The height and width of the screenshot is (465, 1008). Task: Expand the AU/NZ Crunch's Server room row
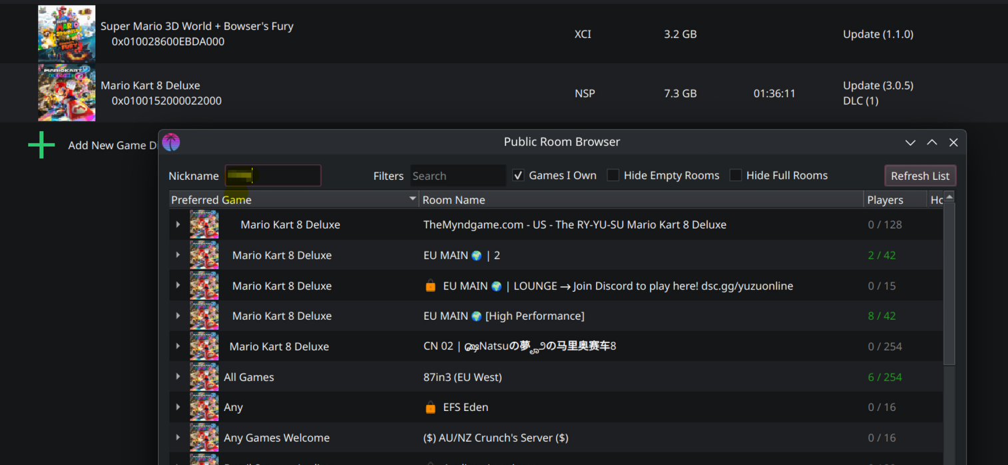pos(178,438)
